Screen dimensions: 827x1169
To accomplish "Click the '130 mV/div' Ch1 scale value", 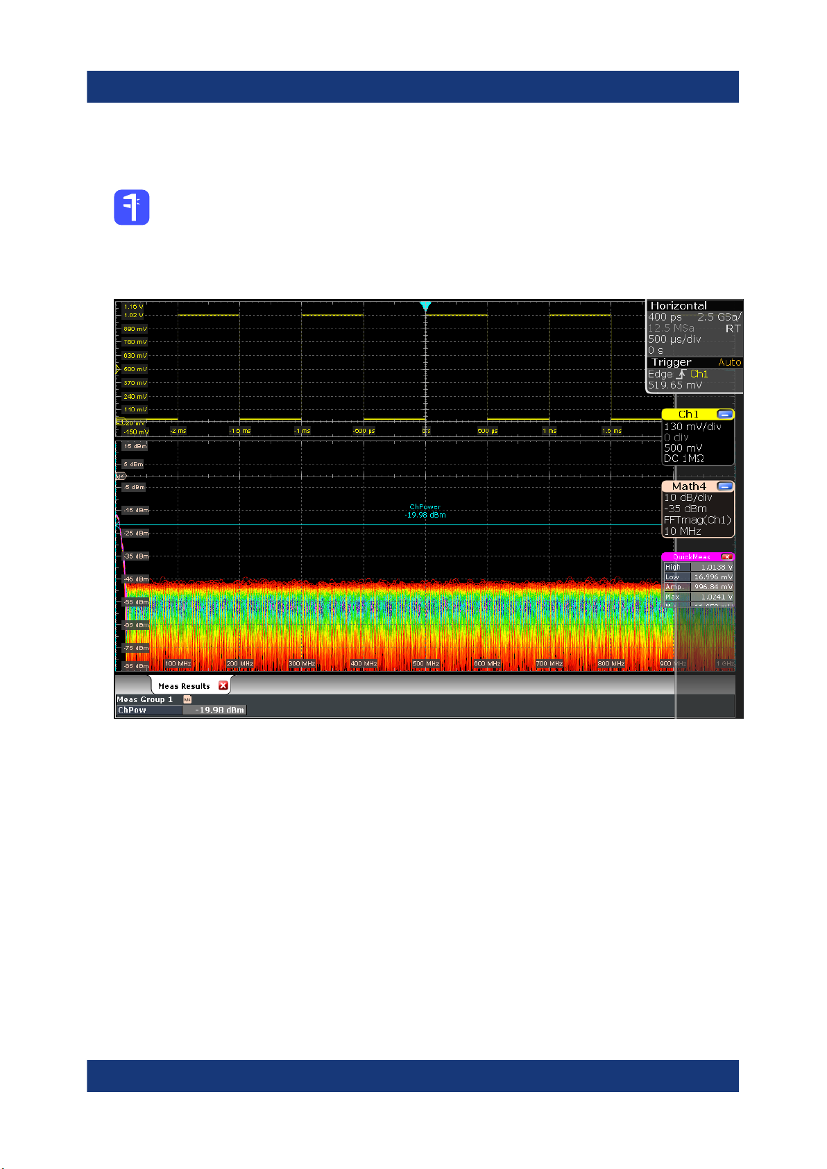I will pos(692,427).
